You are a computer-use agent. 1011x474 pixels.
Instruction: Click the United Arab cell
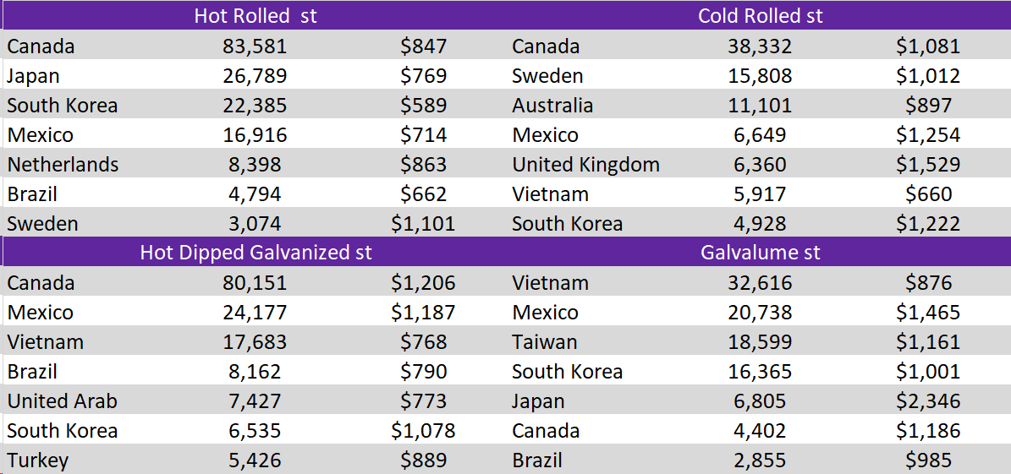pyautogui.click(x=62, y=401)
